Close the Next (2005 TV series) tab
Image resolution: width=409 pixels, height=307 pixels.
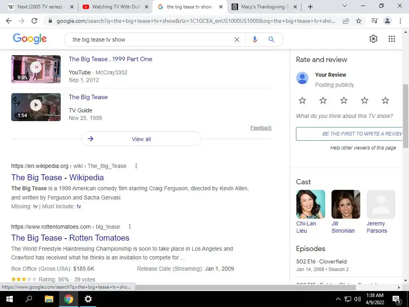72,7
